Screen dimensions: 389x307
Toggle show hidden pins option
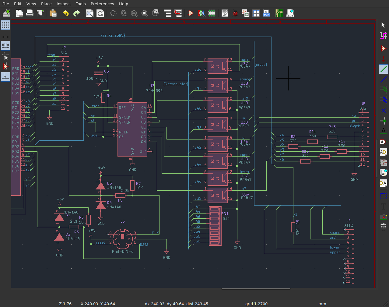5,66
